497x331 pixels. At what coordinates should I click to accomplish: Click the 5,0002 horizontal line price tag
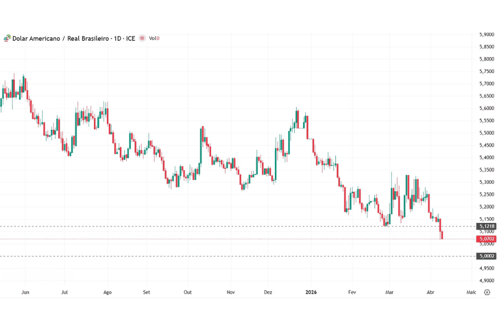click(x=487, y=256)
